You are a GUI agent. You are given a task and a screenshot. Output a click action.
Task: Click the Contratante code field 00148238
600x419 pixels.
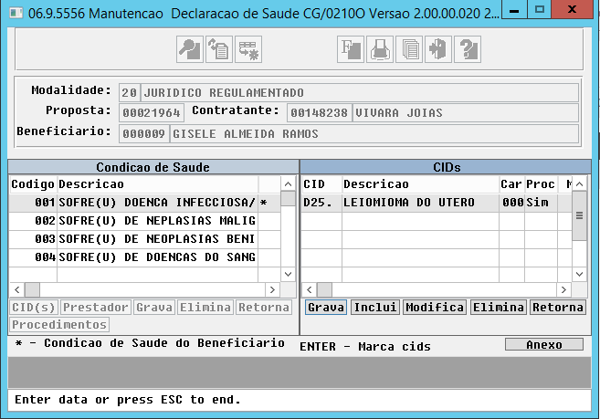(319, 113)
